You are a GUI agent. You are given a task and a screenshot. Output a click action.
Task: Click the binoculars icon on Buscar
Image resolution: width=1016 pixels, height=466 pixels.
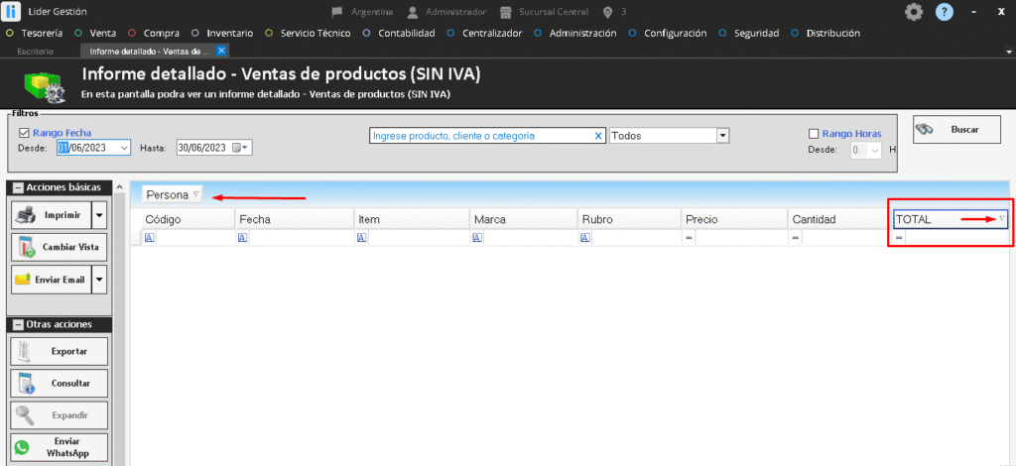pyautogui.click(x=925, y=130)
